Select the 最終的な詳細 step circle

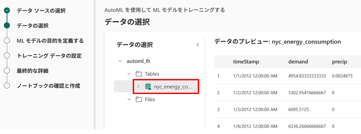[x=7, y=71]
